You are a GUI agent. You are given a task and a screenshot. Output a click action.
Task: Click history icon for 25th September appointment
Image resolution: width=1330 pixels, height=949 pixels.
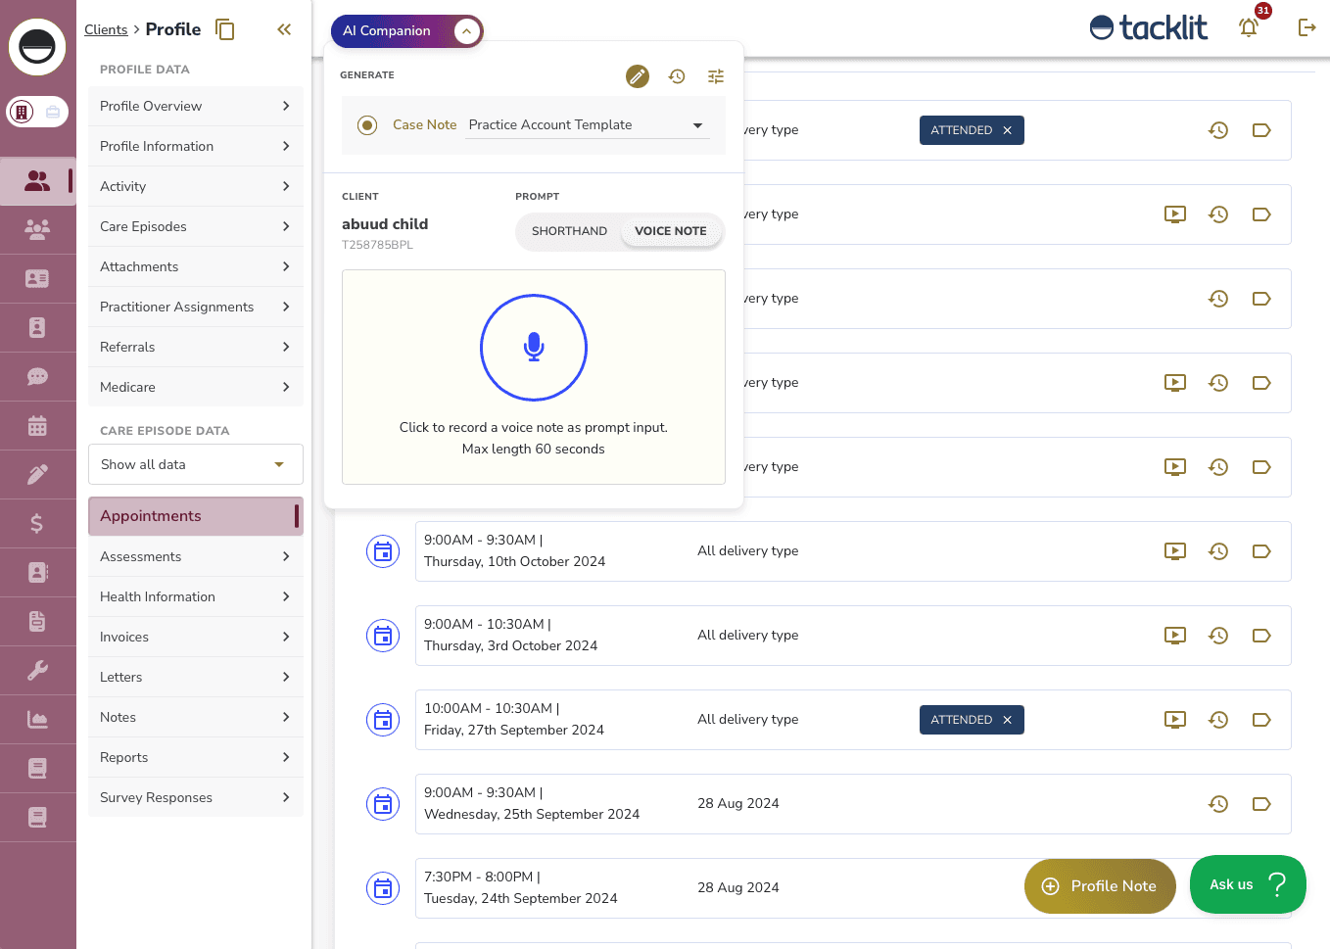click(1218, 804)
